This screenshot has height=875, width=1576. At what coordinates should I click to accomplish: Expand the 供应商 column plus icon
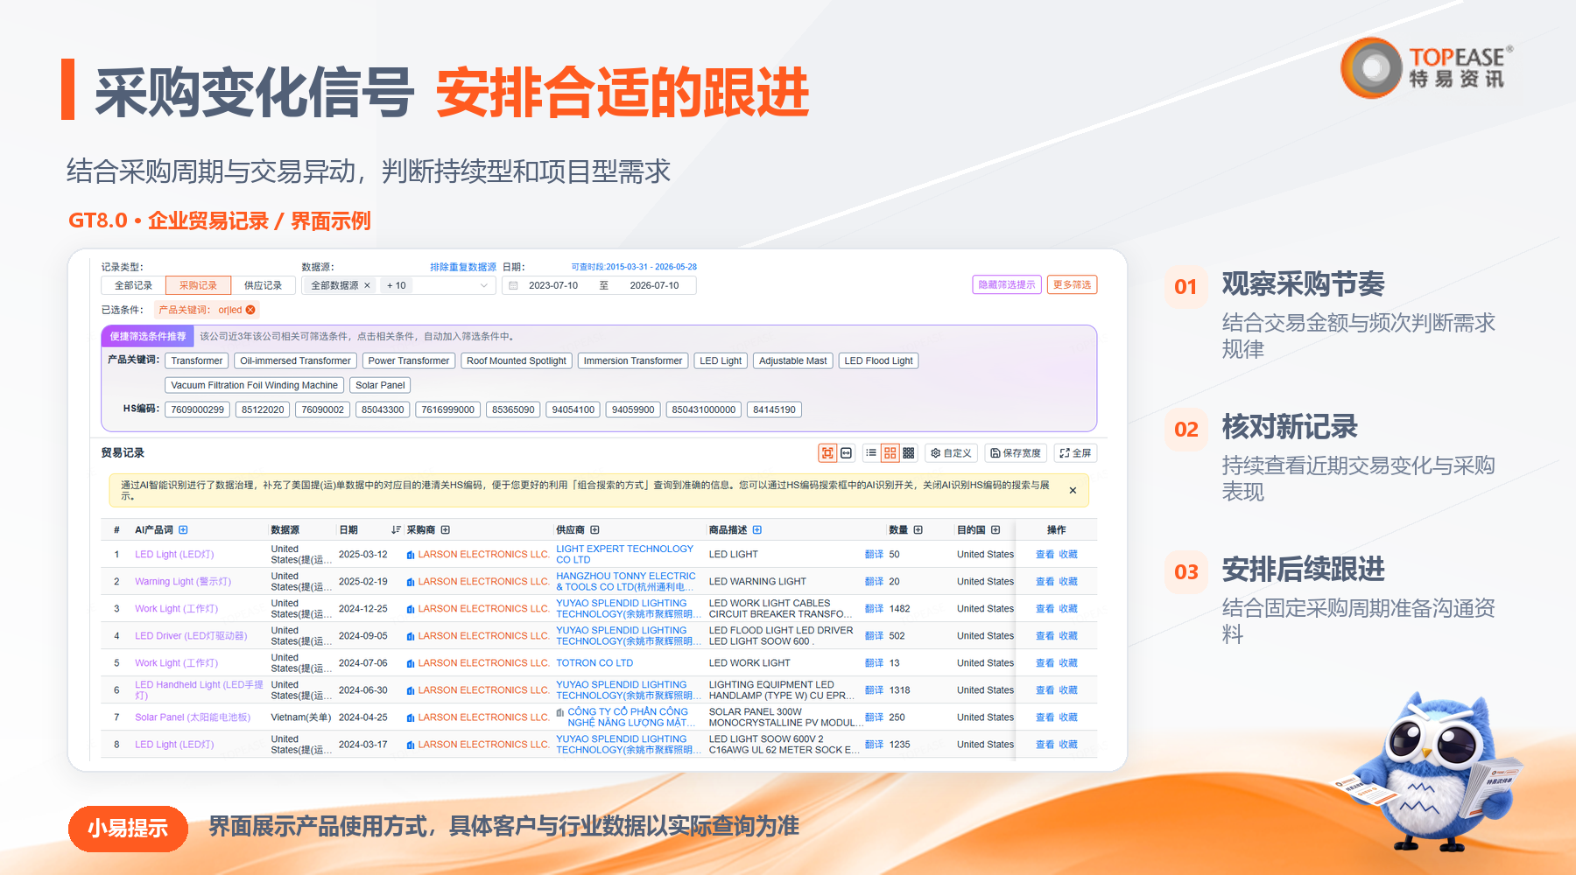pyautogui.click(x=595, y=529)
